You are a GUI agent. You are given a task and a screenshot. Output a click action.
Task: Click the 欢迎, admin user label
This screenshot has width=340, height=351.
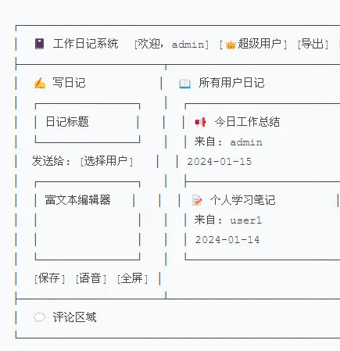click(172, 44)
